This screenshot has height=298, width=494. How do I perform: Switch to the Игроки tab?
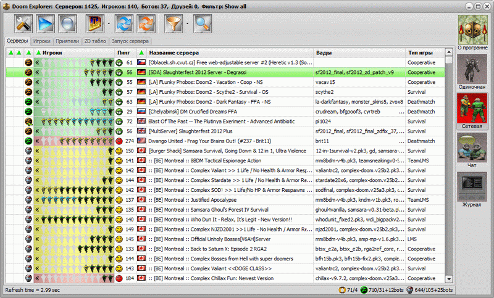pyautogui.click(x=42, y=41)
